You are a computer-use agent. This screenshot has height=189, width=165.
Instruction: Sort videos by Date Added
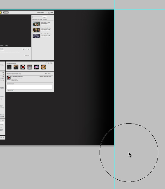(34, 19)
